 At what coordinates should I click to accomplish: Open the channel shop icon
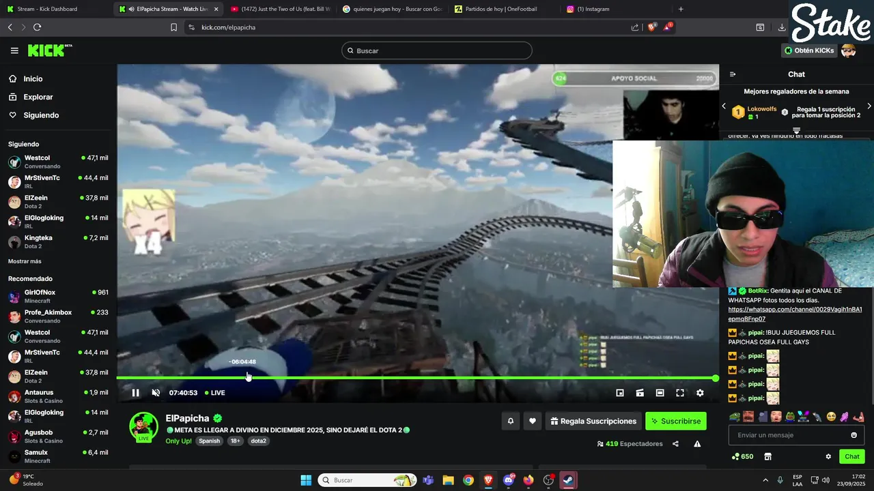(x=767, y=457)
